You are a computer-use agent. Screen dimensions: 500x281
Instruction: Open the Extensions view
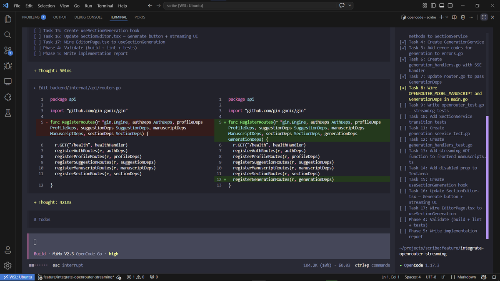[x=8, y=97]
